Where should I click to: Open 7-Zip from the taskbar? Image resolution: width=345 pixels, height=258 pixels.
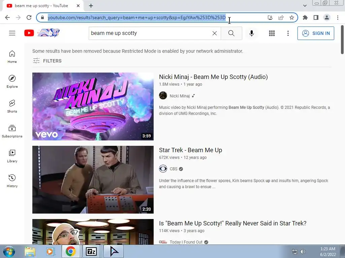click(91, 251)
